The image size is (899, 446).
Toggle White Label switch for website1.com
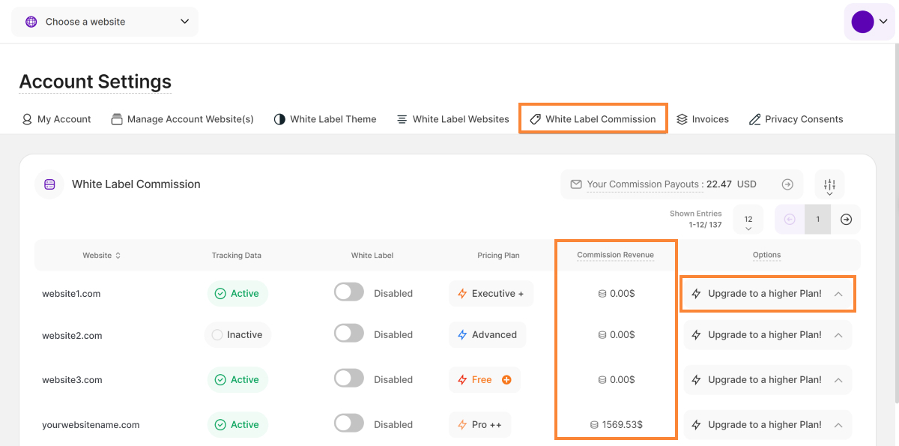[349, 292]
